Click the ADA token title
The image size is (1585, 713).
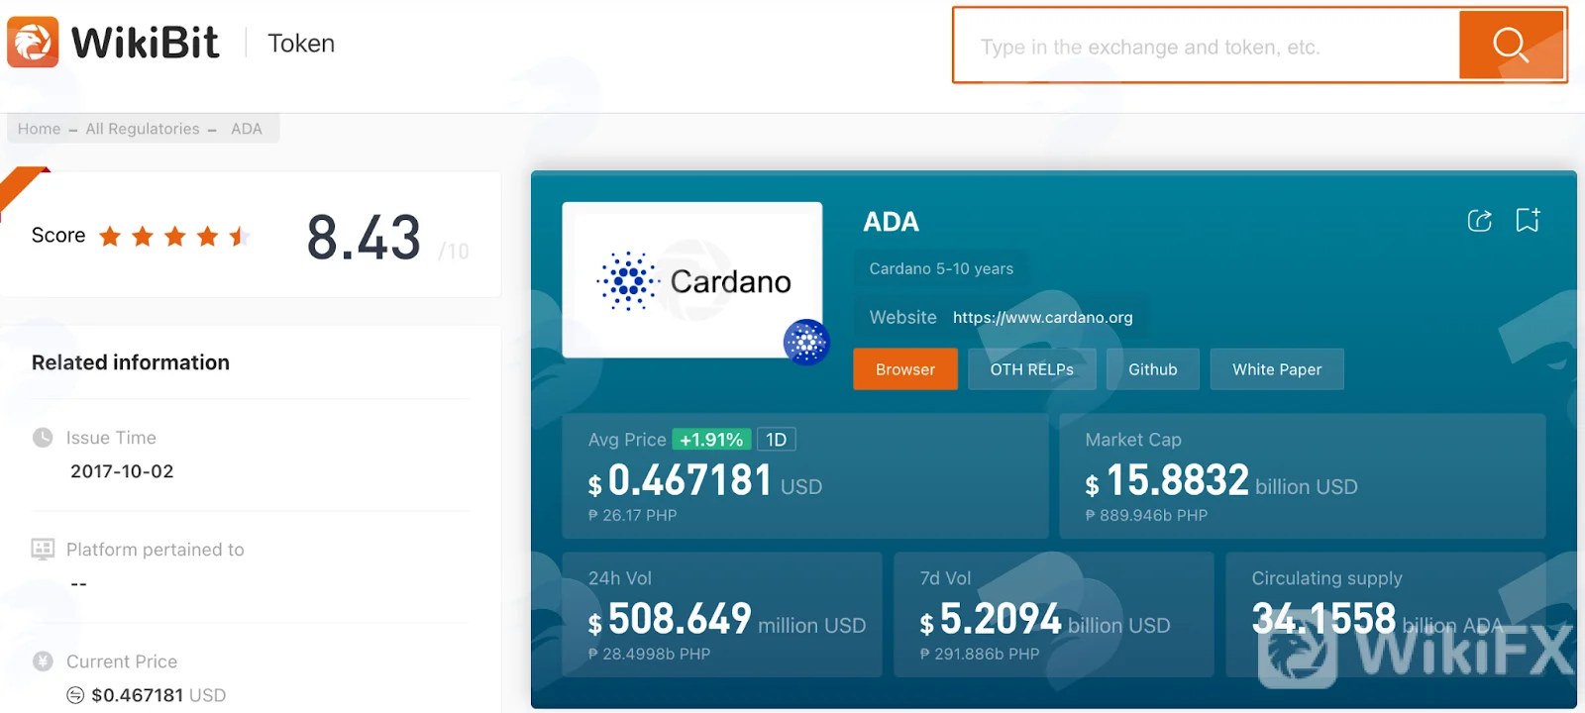[x=892, y=222]
